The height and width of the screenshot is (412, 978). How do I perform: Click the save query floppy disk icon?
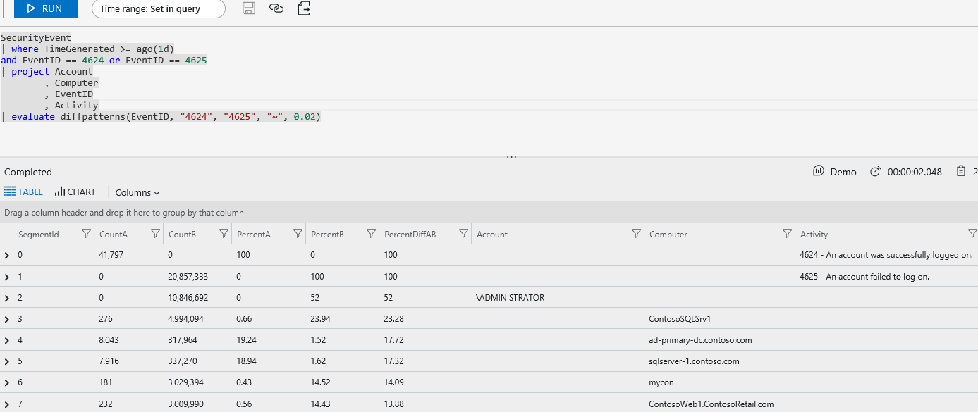[x=249, y=8]
